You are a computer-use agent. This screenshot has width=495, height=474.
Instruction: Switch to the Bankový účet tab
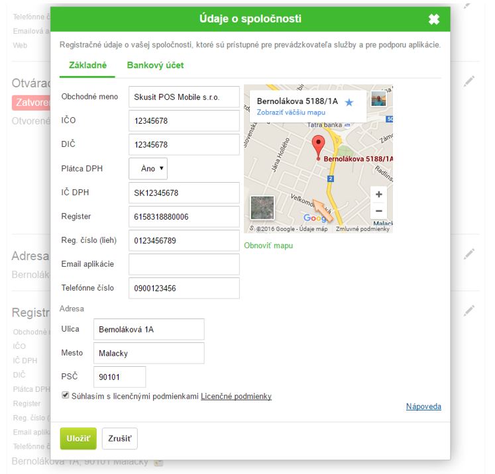pos(155,66)
